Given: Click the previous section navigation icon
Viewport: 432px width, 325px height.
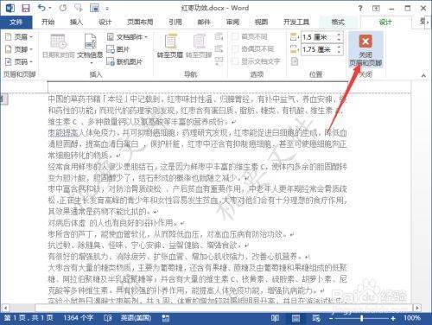Looking at the screenshot, I should [219, 36].
